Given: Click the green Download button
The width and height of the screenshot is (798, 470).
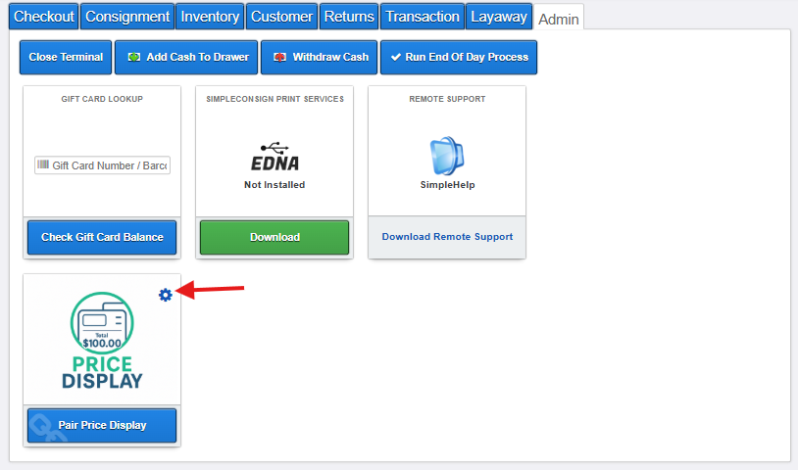Looking at the screenshot, I should tap(274, 237).
